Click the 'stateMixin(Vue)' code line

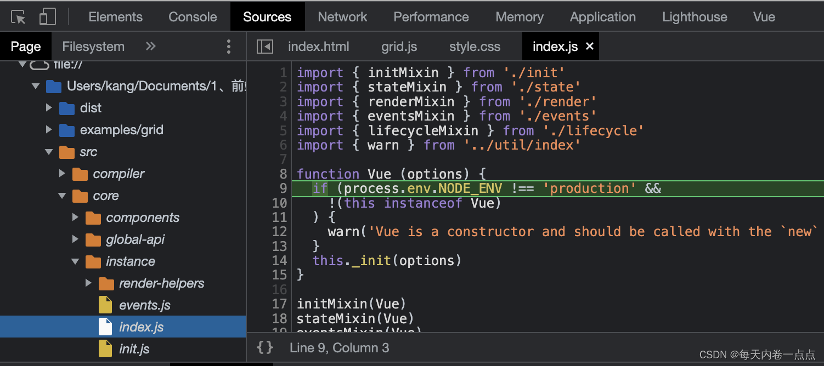[355, 318]
